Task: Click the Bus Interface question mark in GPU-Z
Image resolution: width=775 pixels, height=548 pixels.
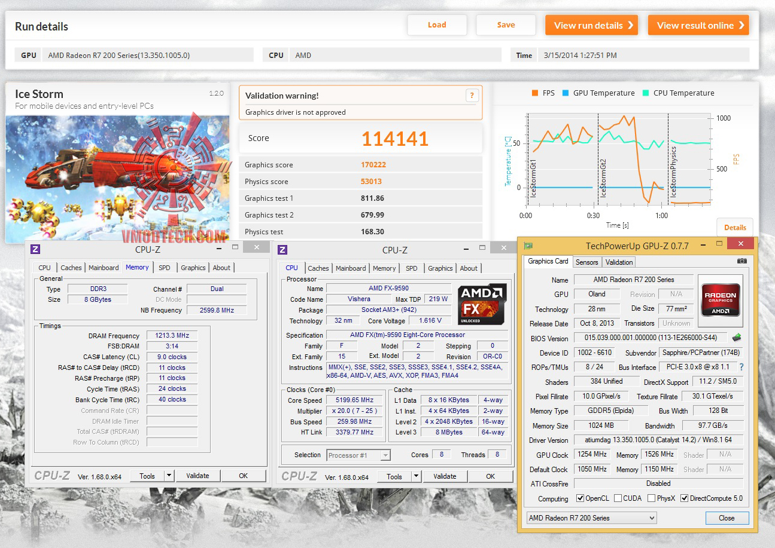Action: tap(741, 367)
